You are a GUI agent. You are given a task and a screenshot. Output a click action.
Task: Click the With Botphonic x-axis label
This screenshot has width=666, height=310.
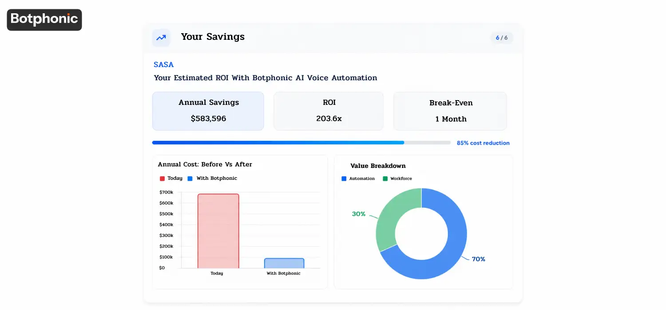(283, 273)
